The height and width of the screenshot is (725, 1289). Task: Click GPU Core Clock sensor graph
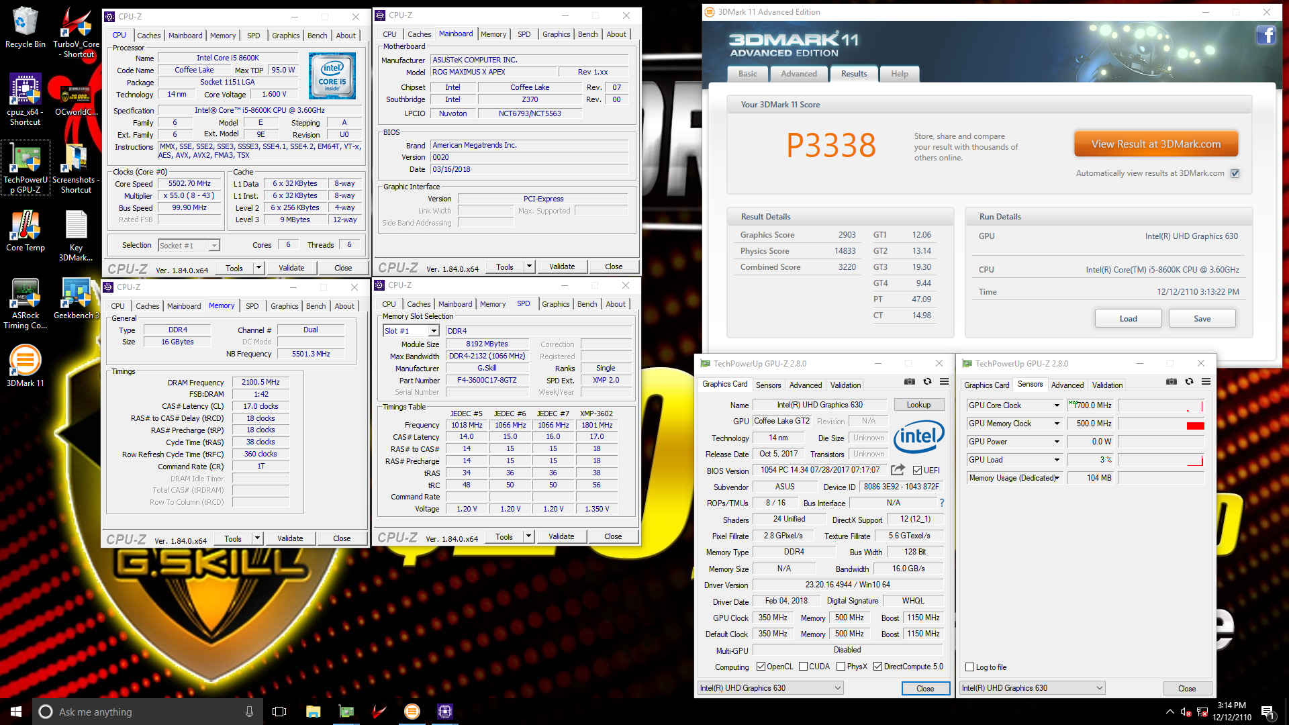pyautogui.click(x=1161, y=405)
